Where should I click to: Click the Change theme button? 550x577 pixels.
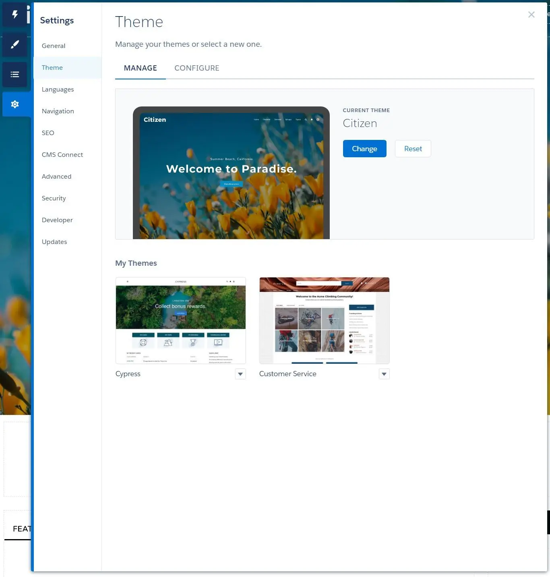(x=364, y=148)
